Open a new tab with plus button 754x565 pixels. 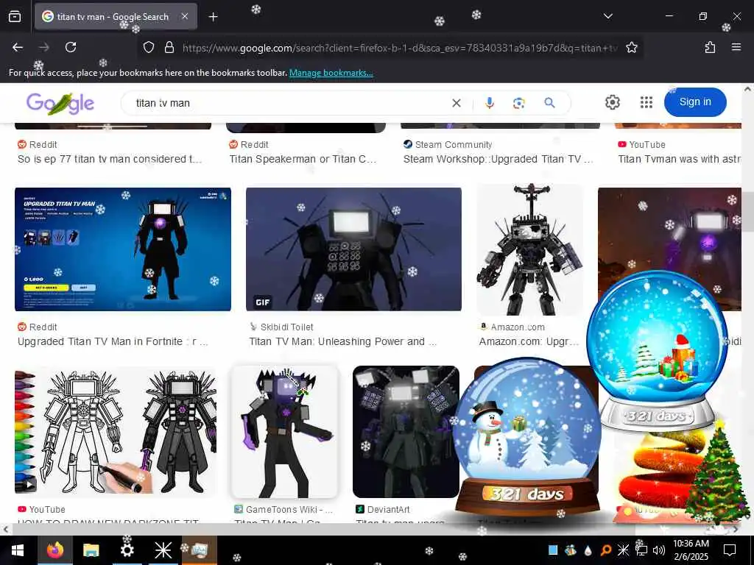pyautogui.click(x=213, y=17)
